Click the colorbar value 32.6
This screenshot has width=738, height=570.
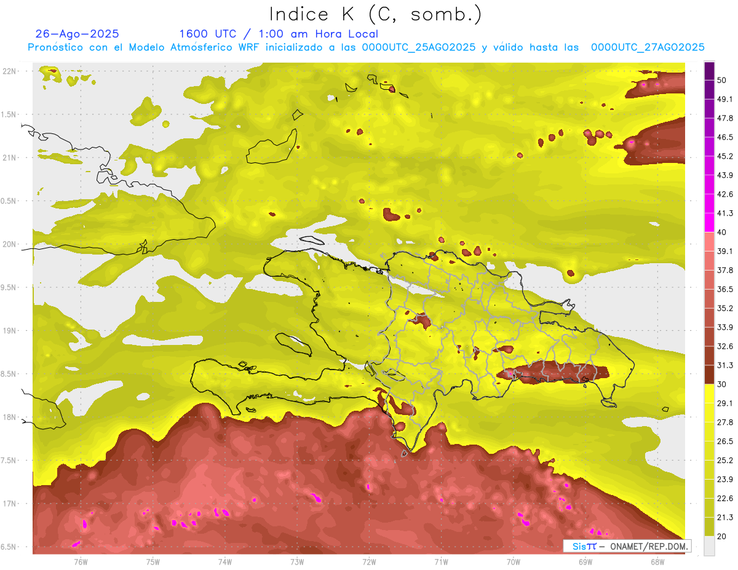pos(724,346)
